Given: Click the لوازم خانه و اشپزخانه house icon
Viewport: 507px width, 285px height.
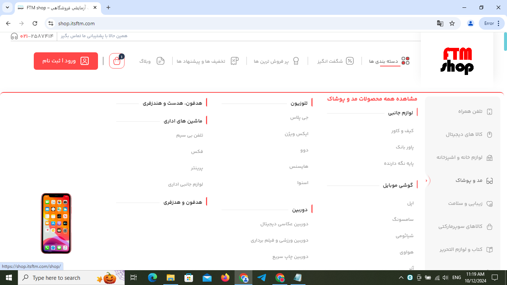Looking at the screenshot, I should point(490,158).
